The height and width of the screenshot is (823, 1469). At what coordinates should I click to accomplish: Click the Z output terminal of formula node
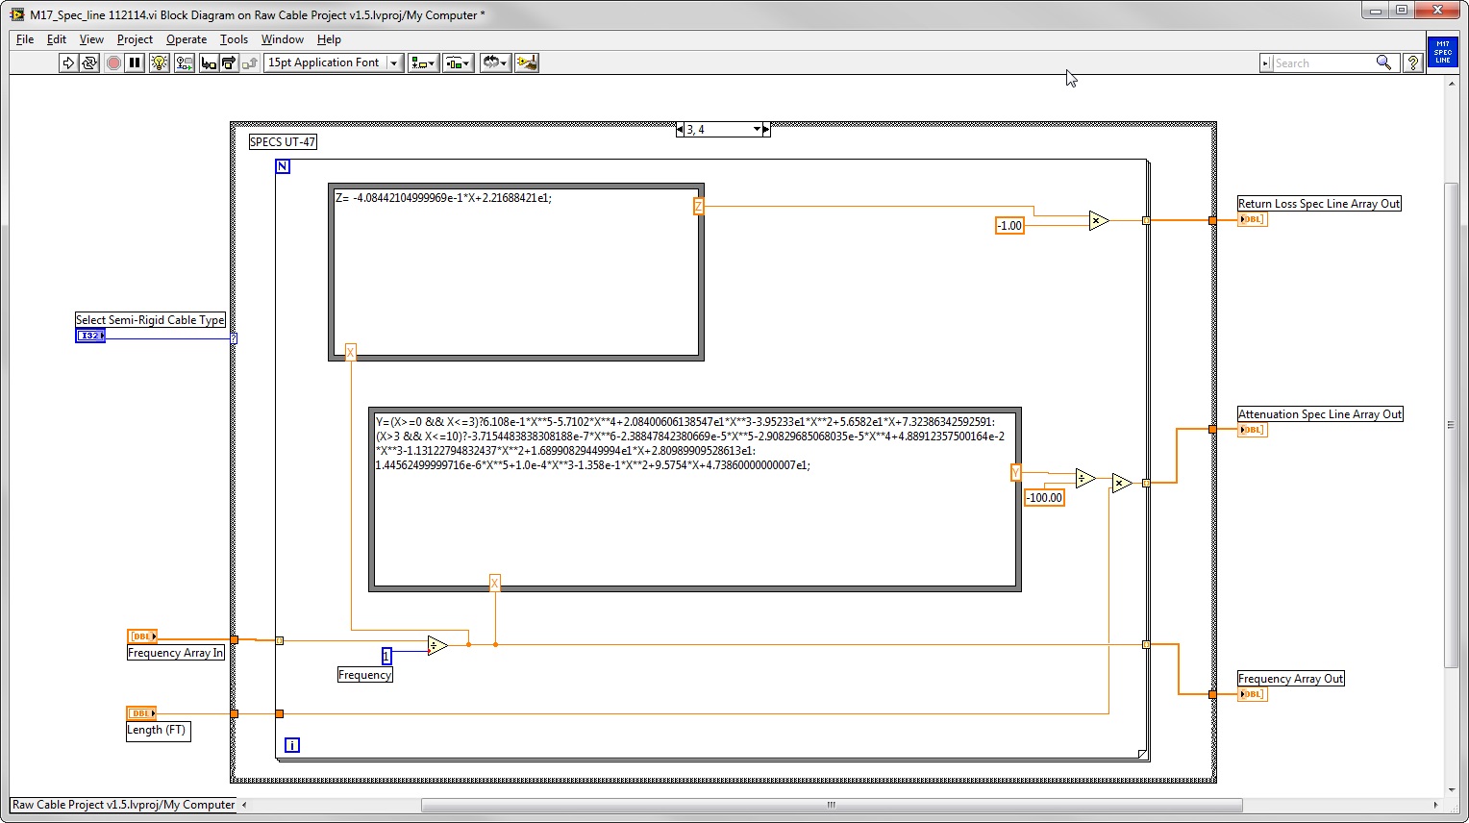[699, 206]
